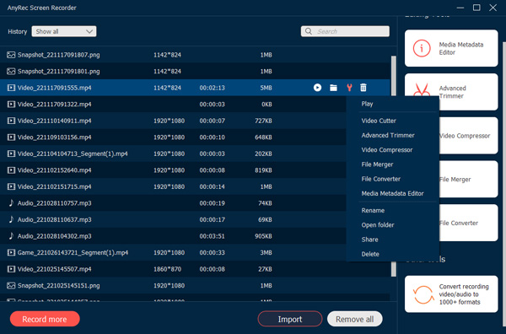Choose Advanced Trimmer in the context menu
This screenshot has width=506, height=334.
(388, 135)
